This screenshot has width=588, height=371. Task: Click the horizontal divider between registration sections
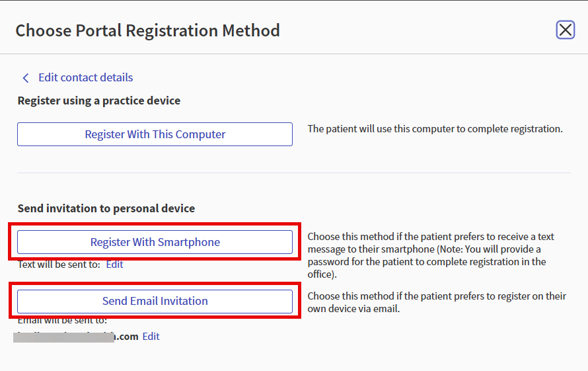(294, 173)
